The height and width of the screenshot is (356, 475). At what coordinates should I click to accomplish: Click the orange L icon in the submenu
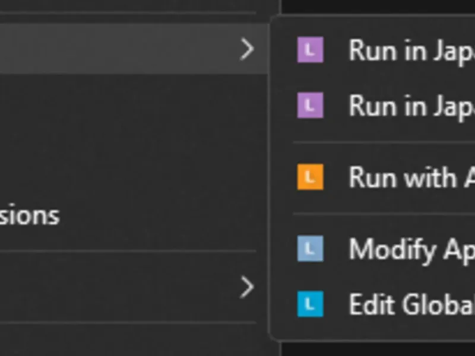[310, 177]
